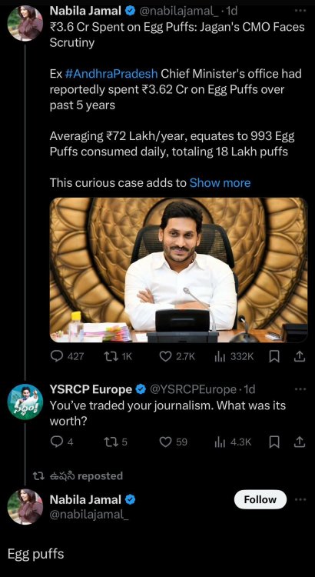Expand tweet with Show more link
315x577 pixels.
220,183
